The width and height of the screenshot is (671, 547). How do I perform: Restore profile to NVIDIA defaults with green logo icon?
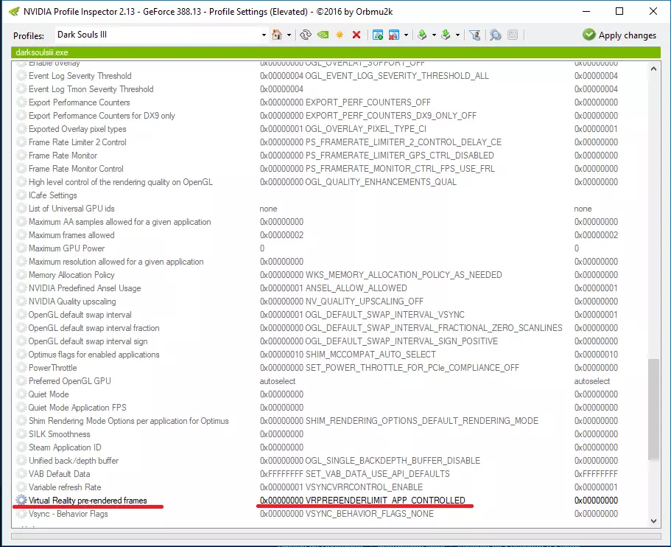323,35
